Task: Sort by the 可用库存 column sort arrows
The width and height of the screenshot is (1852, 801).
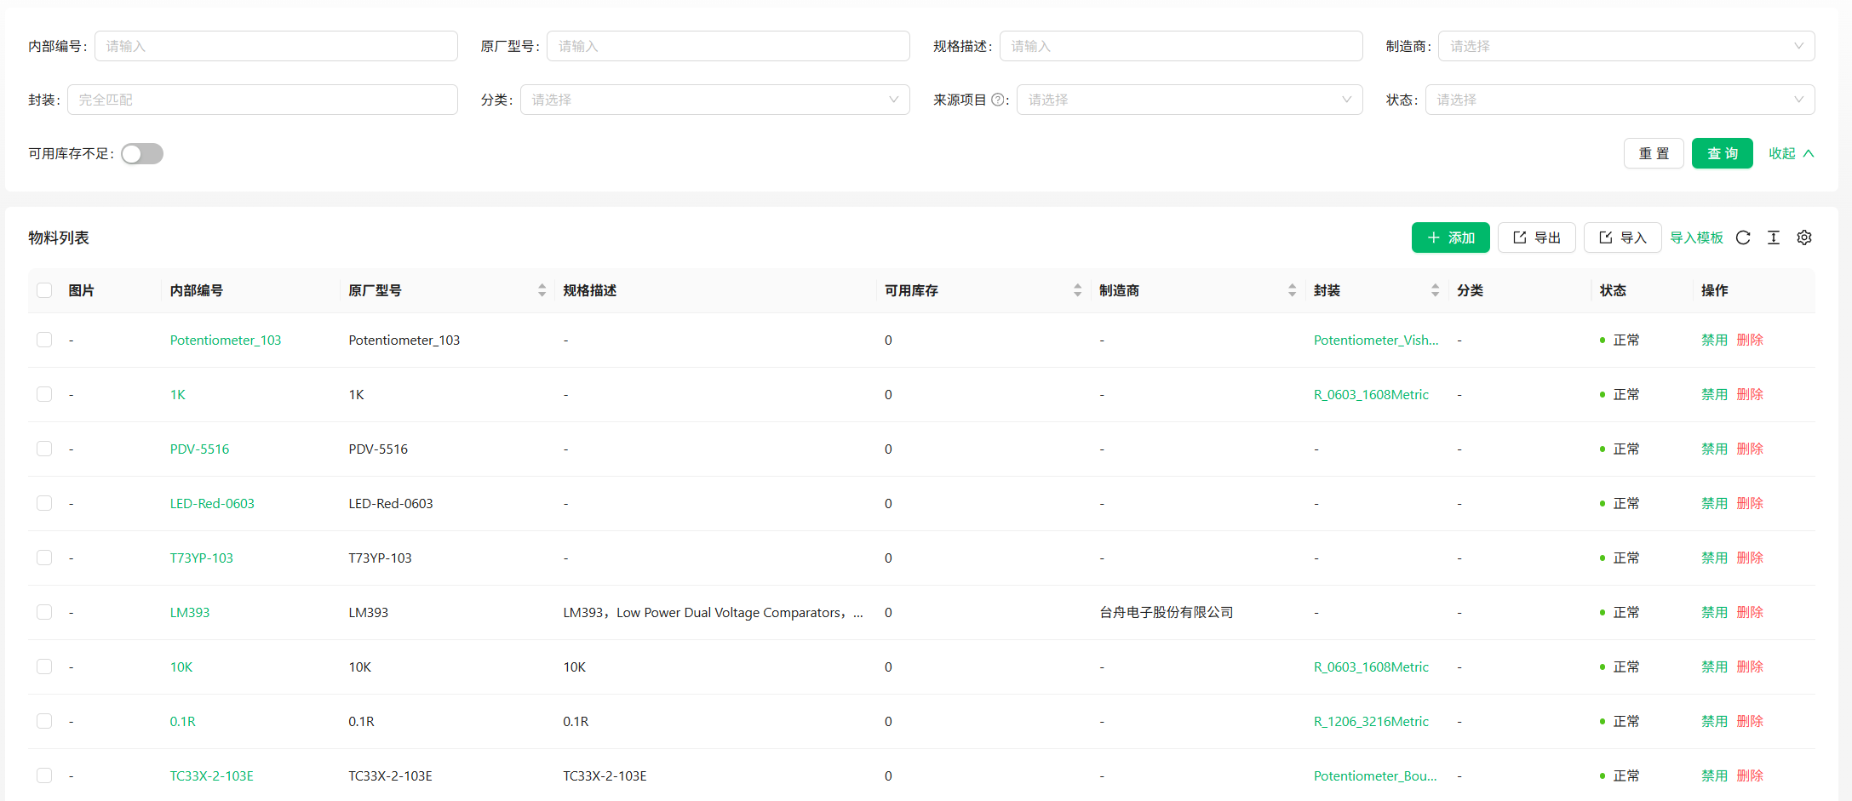Action: pyautogui.click(x=1077, y=290)
